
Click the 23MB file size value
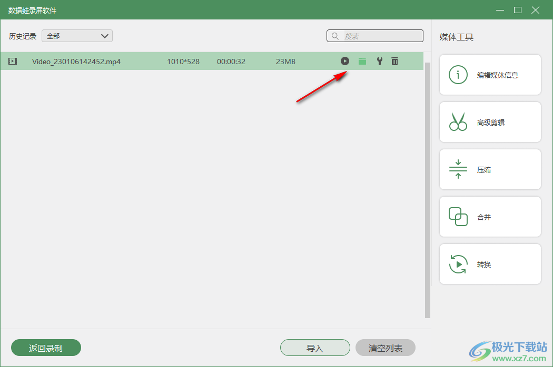pyautogui.click(x=285, y=62)
